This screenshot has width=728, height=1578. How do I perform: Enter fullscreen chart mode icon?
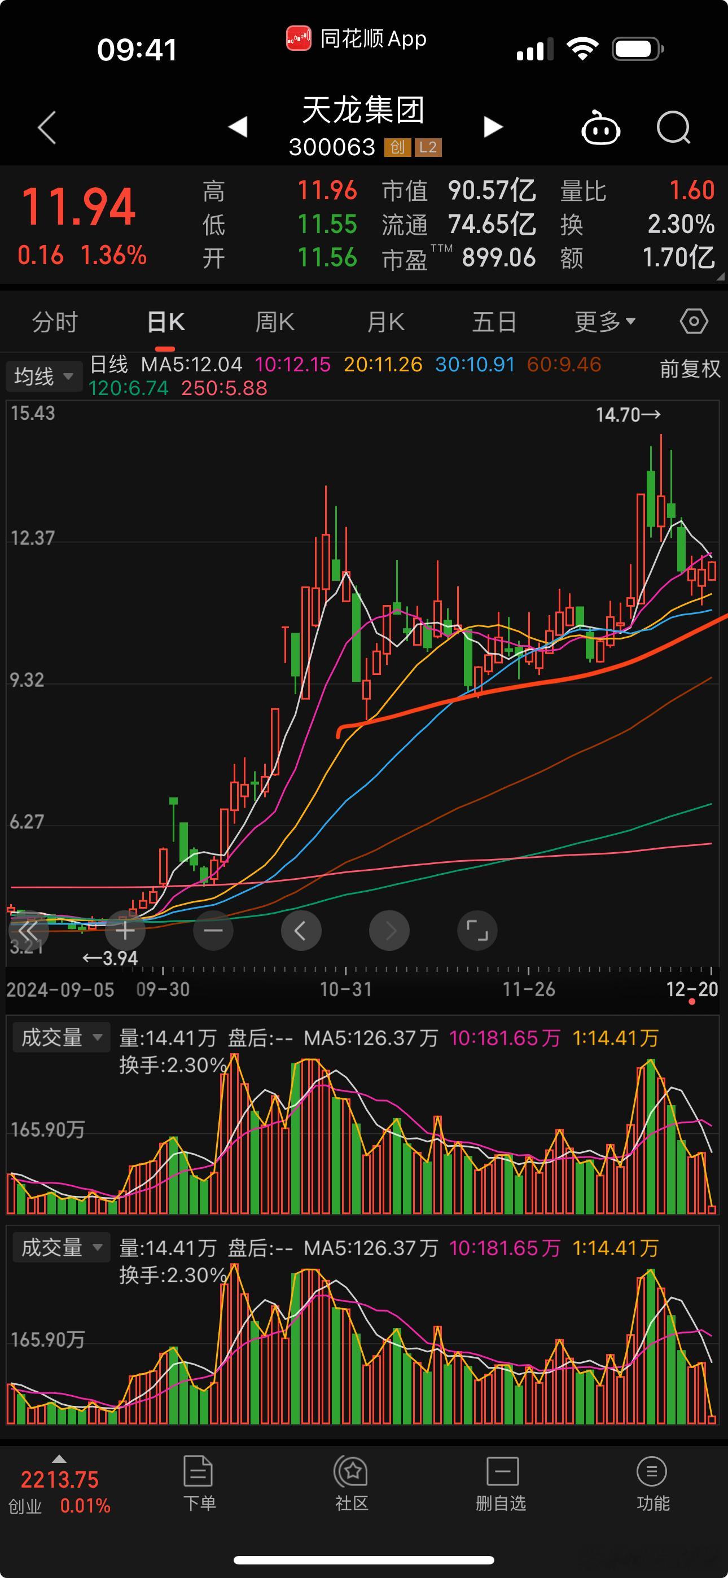point(477,931)
